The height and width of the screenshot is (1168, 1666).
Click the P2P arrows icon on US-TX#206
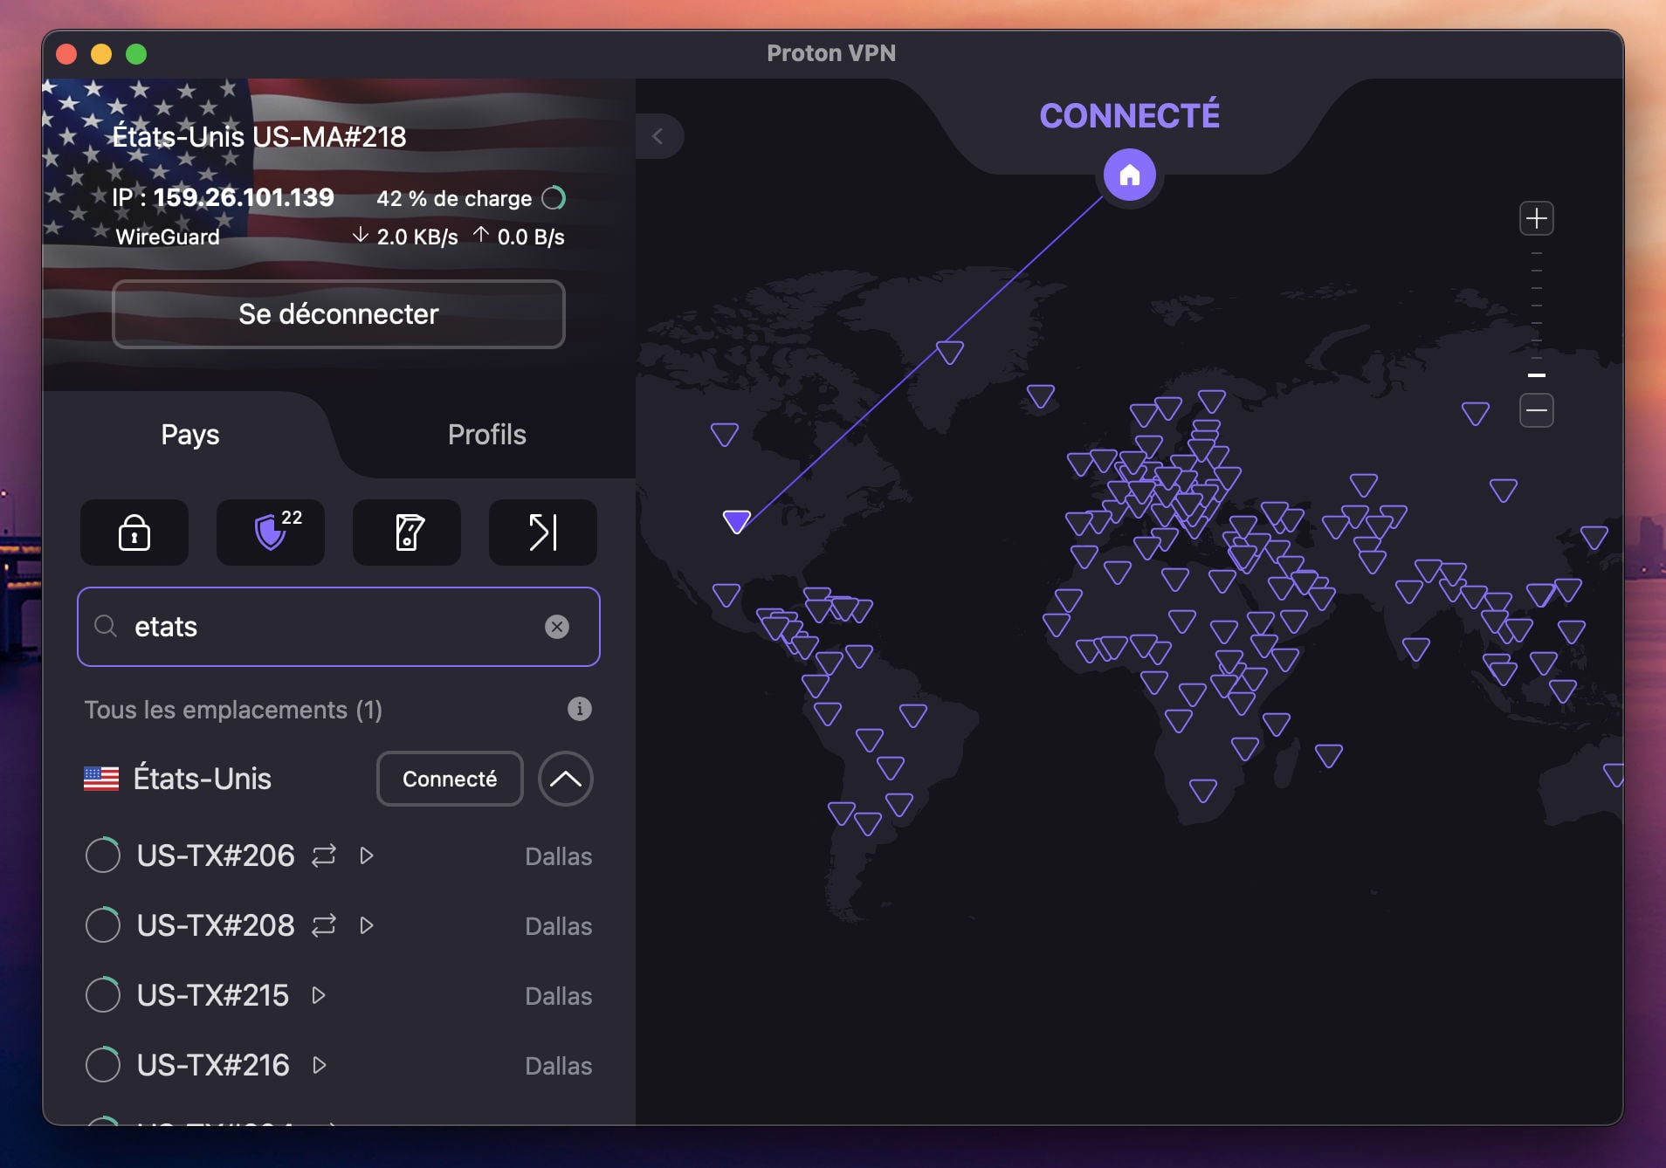pos(324,855)
